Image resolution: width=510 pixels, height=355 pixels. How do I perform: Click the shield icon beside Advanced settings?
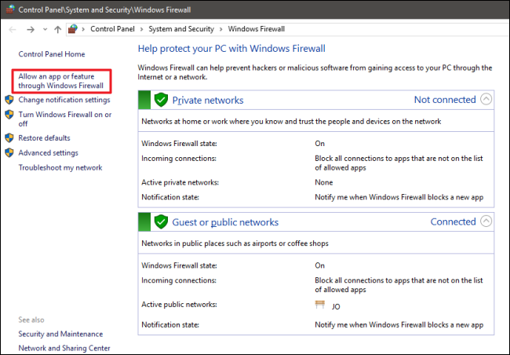point(9,153)
